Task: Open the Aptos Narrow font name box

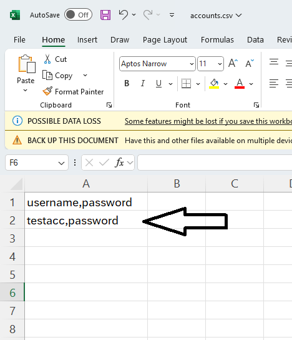Action: click(x=157, y=64)
